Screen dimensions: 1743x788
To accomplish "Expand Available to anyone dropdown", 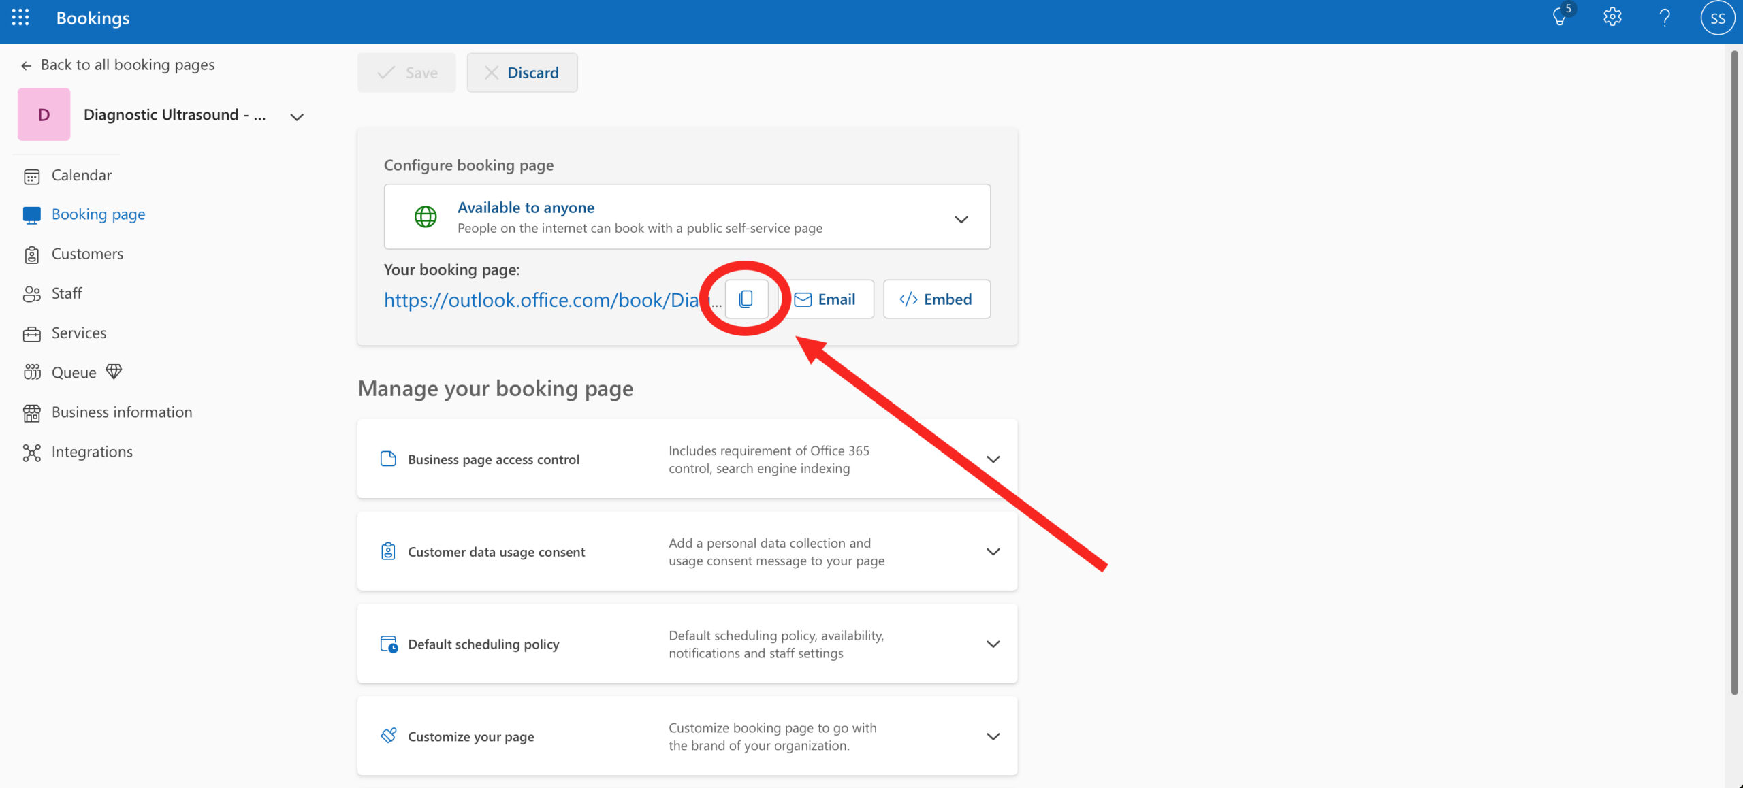I will [961, 219].
